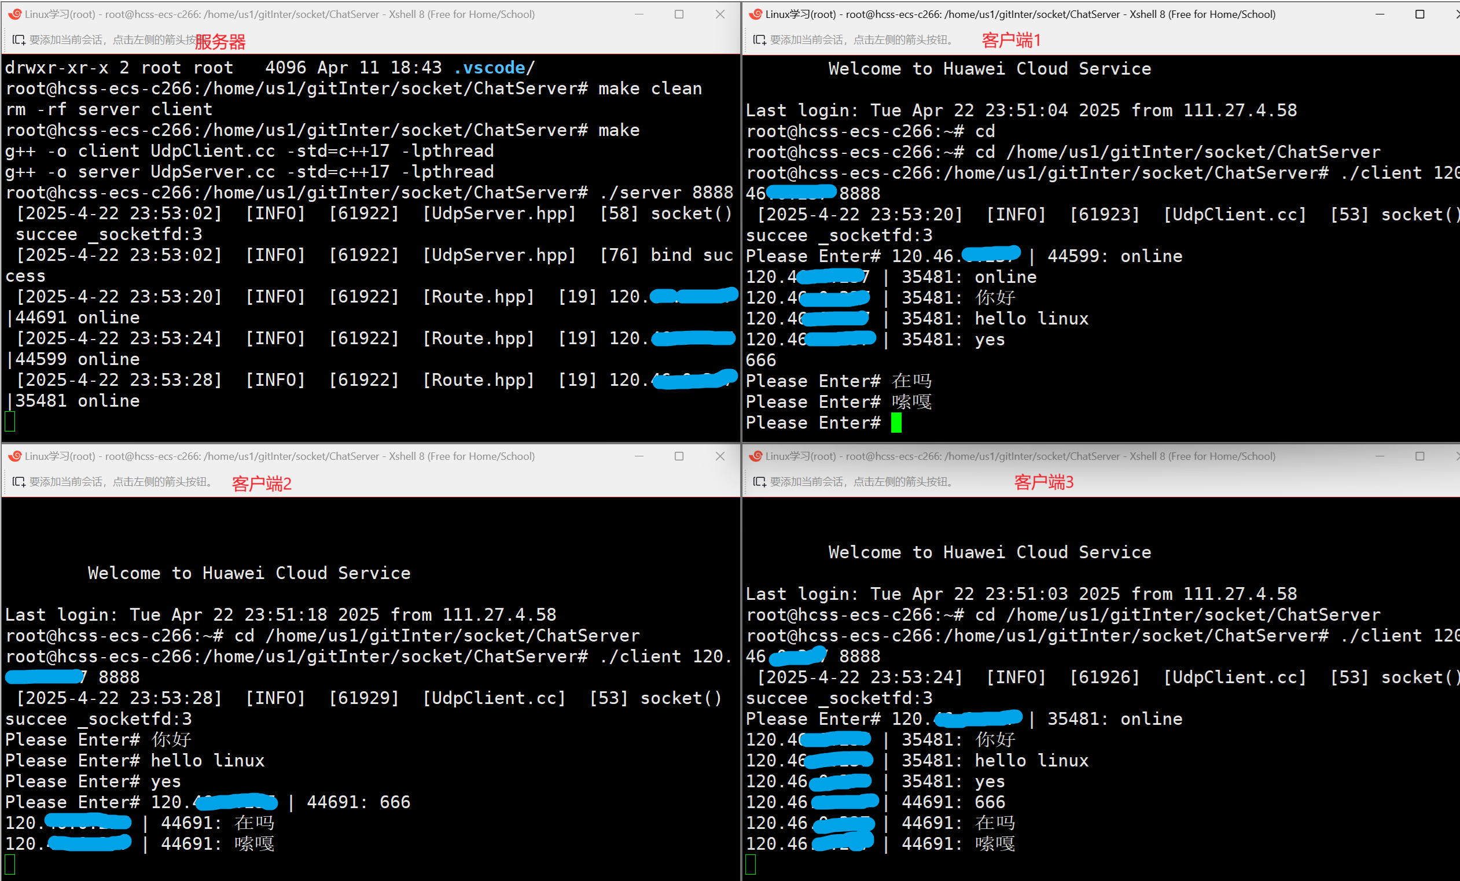Viewport: 1460px width, 881px height.
Task: Click Xshell logo in 客户端2 window title bar
Action: point(15,456)
